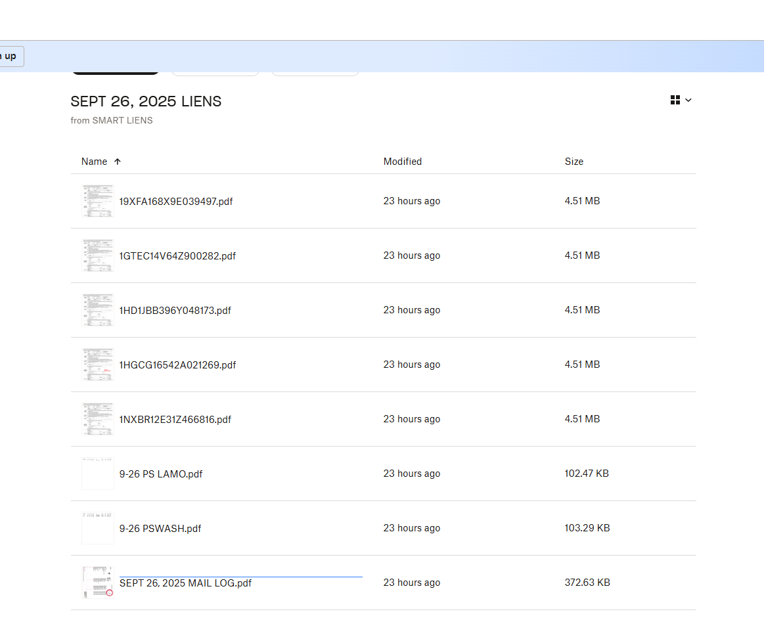Select the 102.47 KB size cell
Screen dimensions: 764x620
click(587, 474)
